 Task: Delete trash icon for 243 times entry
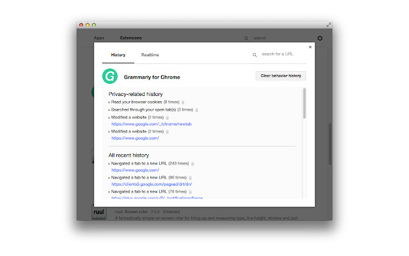pyautogui.click(x=192, y=164)
